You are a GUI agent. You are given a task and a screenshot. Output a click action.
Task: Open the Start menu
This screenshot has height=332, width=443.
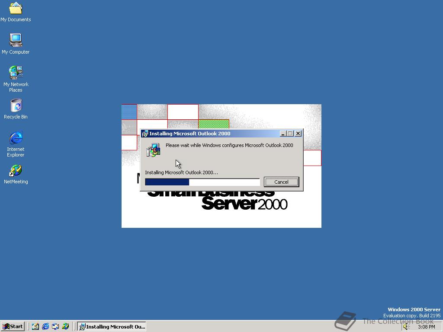[13, 326]
